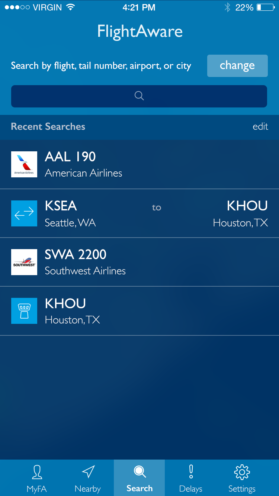Tap the Southwest Airlines logo icon

24,262
